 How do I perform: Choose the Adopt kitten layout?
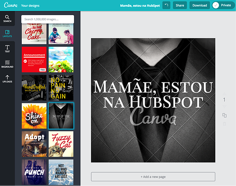[34, 144]
